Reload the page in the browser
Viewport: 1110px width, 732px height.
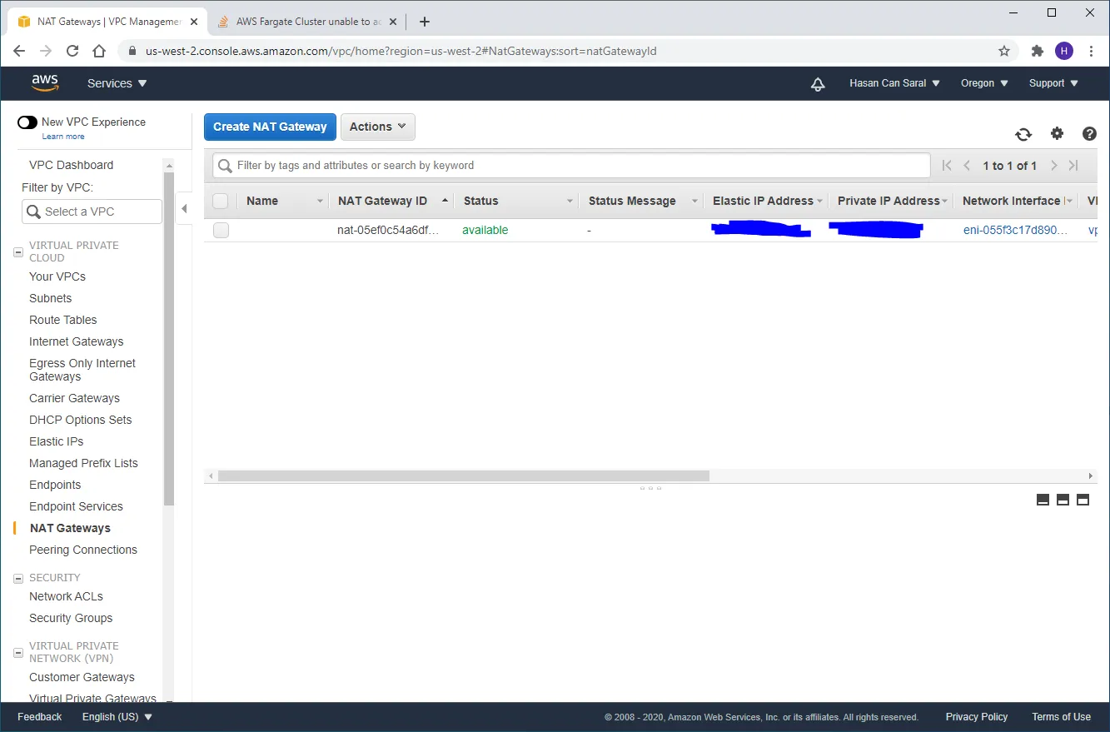tap(72, 51)
